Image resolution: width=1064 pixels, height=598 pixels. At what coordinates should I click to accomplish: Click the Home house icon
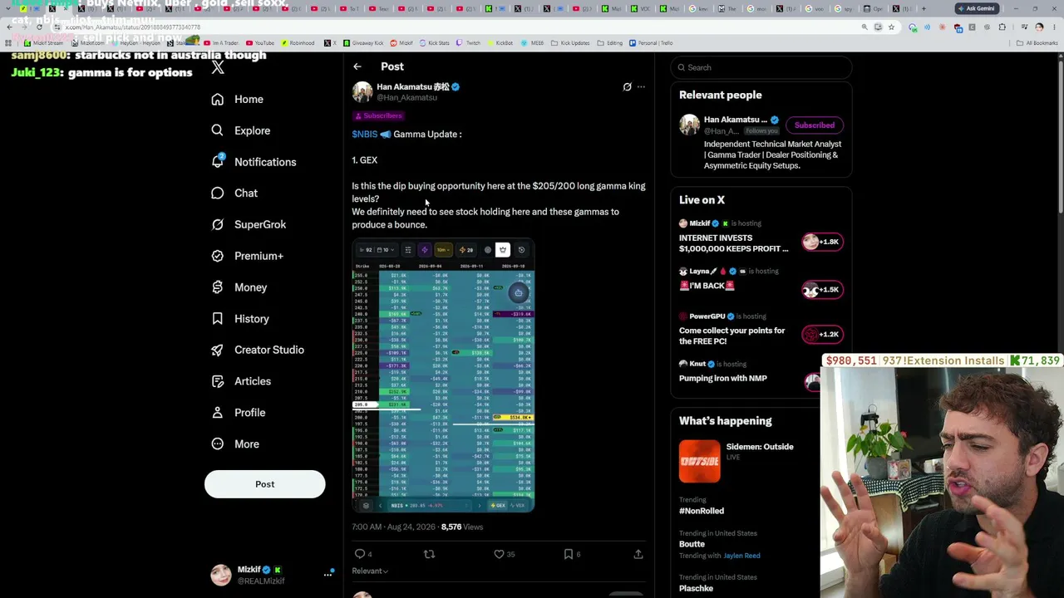[x=218, y=99]
